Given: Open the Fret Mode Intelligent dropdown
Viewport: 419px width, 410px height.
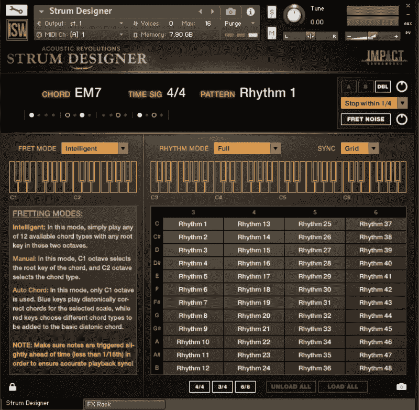Looking at the screenshot, I should [x=94, y=148].
